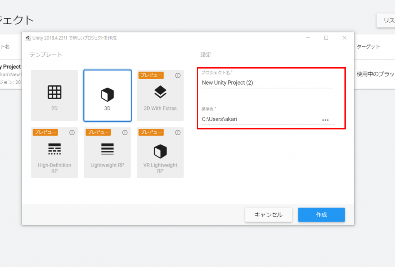Pick the High-Definition RP template
This screenshot has height=267, width=395.
(x=54, y=152)
